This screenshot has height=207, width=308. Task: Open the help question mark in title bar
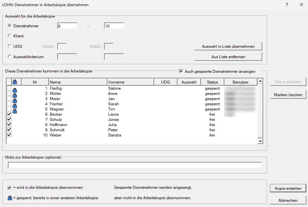(x=287, y=5)
